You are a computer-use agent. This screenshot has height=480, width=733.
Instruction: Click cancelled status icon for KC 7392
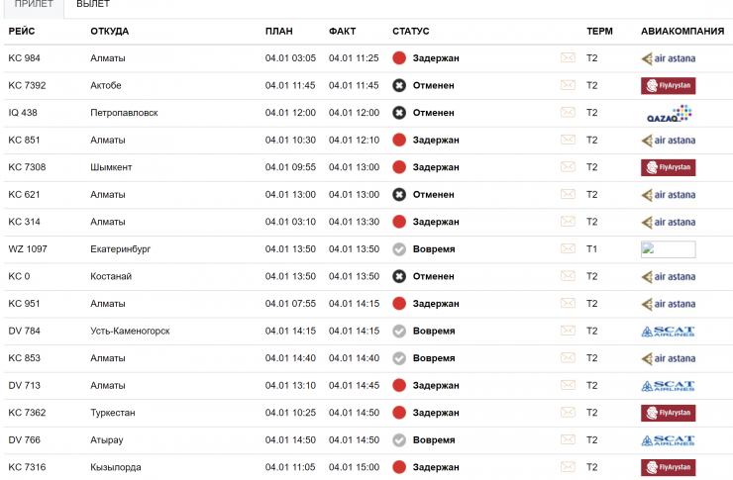tap(399, 85)
